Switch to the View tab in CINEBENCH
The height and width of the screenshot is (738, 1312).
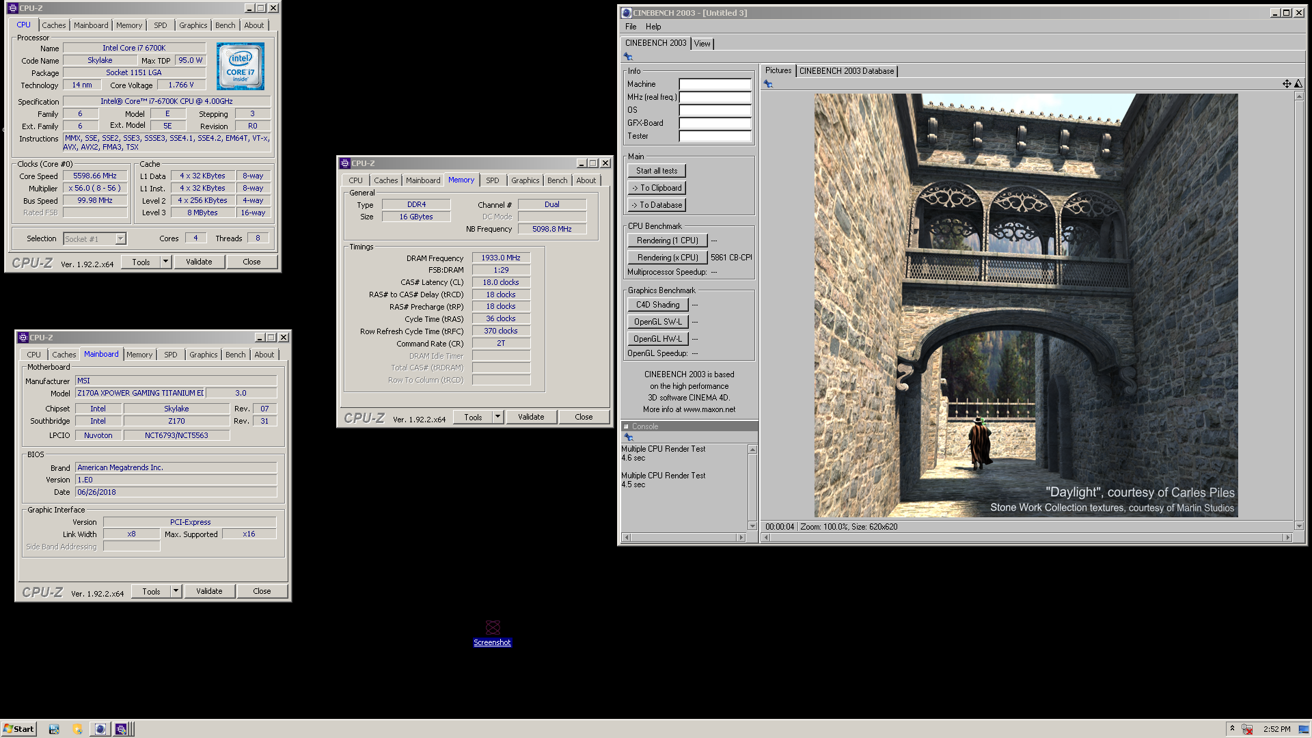tap(702, 44)
